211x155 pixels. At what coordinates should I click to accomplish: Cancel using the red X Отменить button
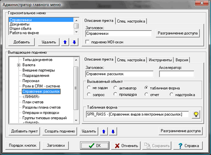[x=126, y=146]
